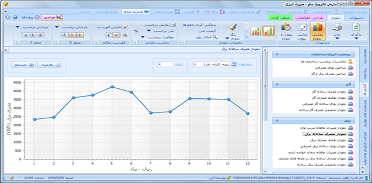The width and height of the screenshot is (372, 183).
Task: Choose the stacked bar chart style thumbnail
Action: (256, 31)
